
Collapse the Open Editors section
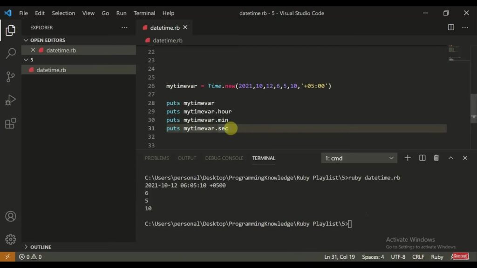point(26,40)
